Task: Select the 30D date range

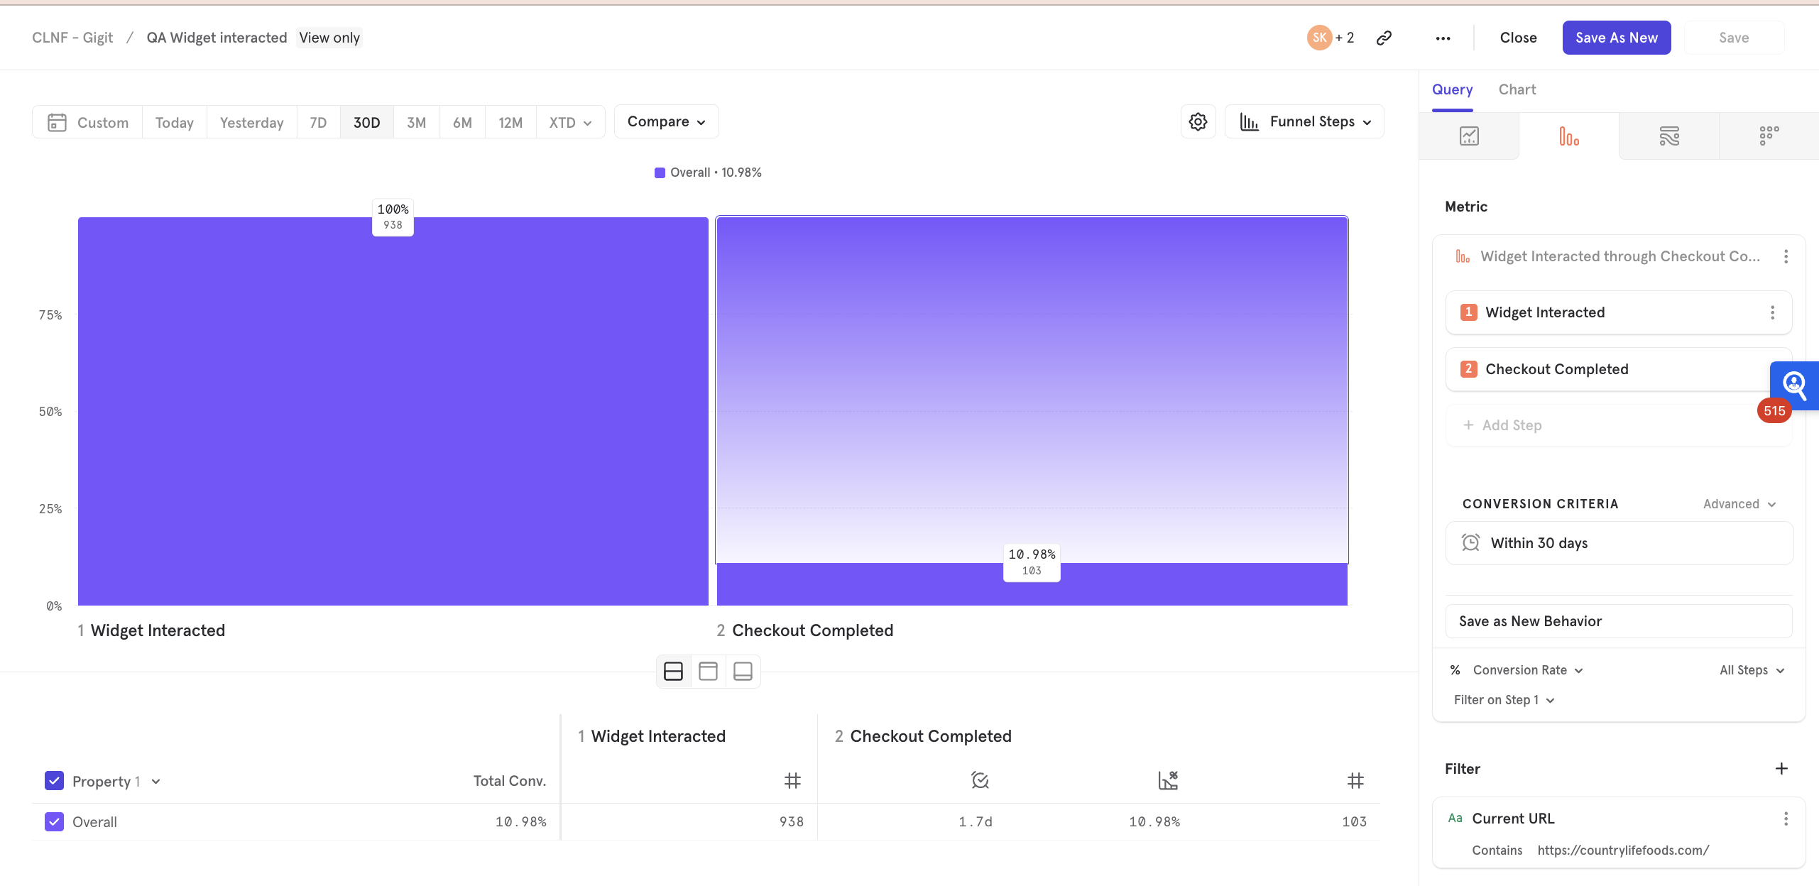Action: coord(366,122)
